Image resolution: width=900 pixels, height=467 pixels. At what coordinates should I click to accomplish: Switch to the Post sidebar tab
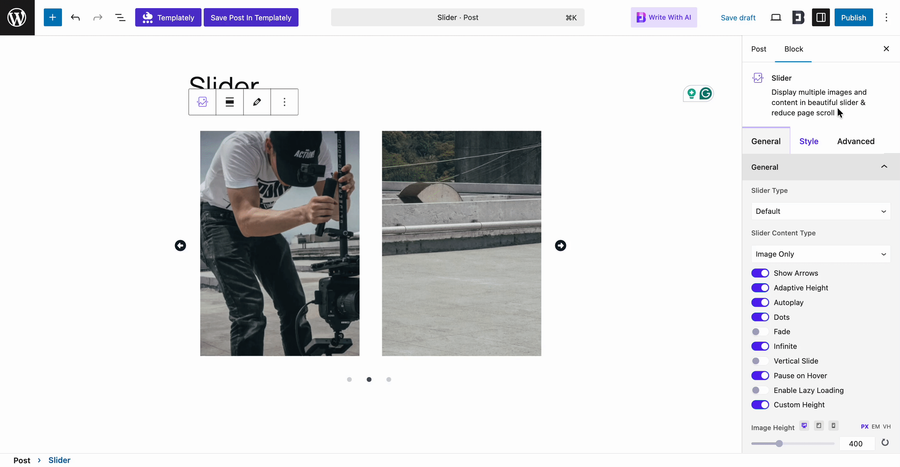pos(759,49)
